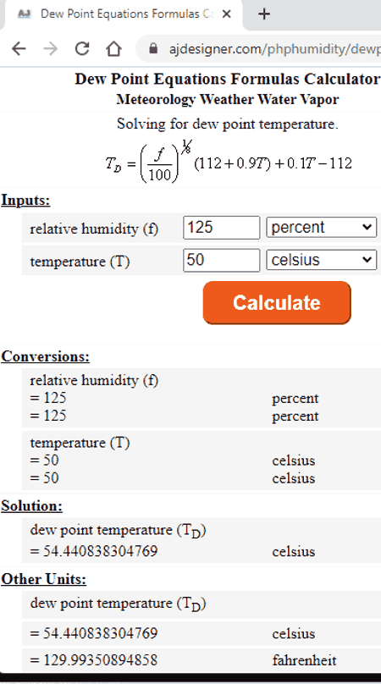
Task: Click the orange Calculate button
Action: click(277, 303)
